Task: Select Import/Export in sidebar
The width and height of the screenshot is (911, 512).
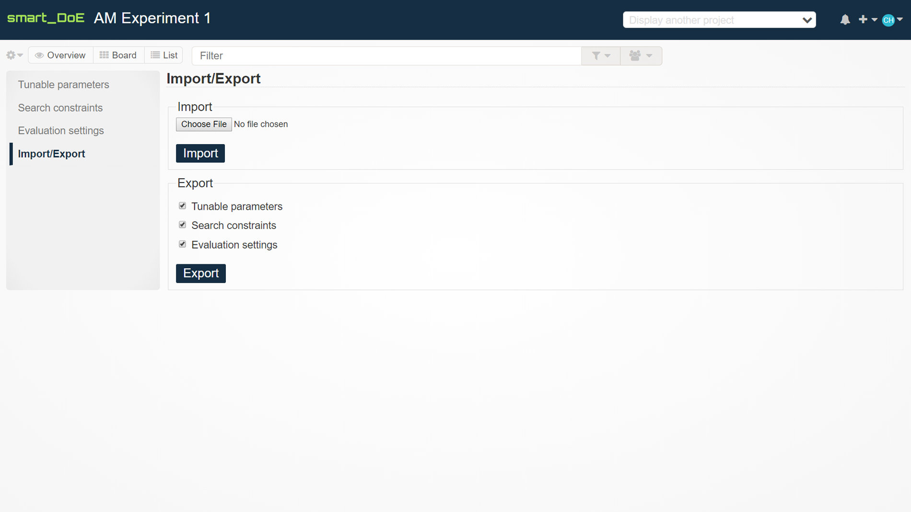Action: coord(51,154)
